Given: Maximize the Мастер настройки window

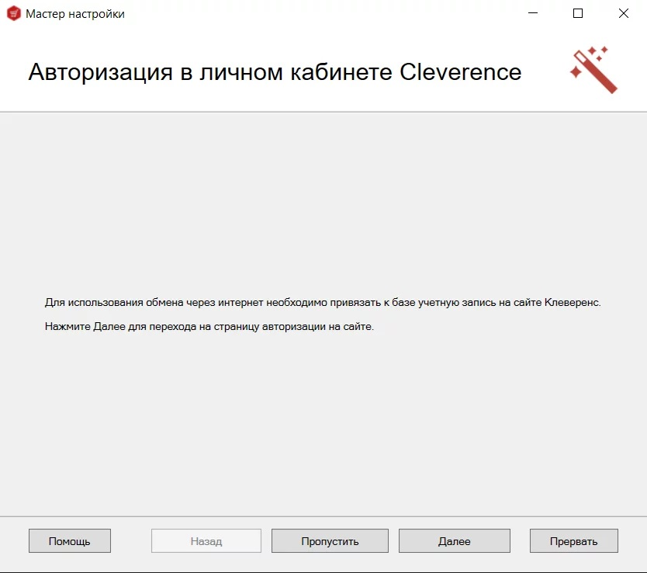Looking at the screenshot, I should [578, 13].
